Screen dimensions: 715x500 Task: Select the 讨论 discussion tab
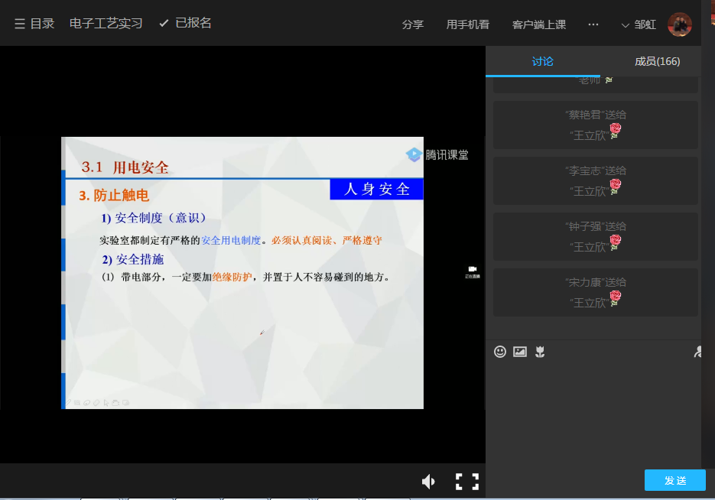543,61
